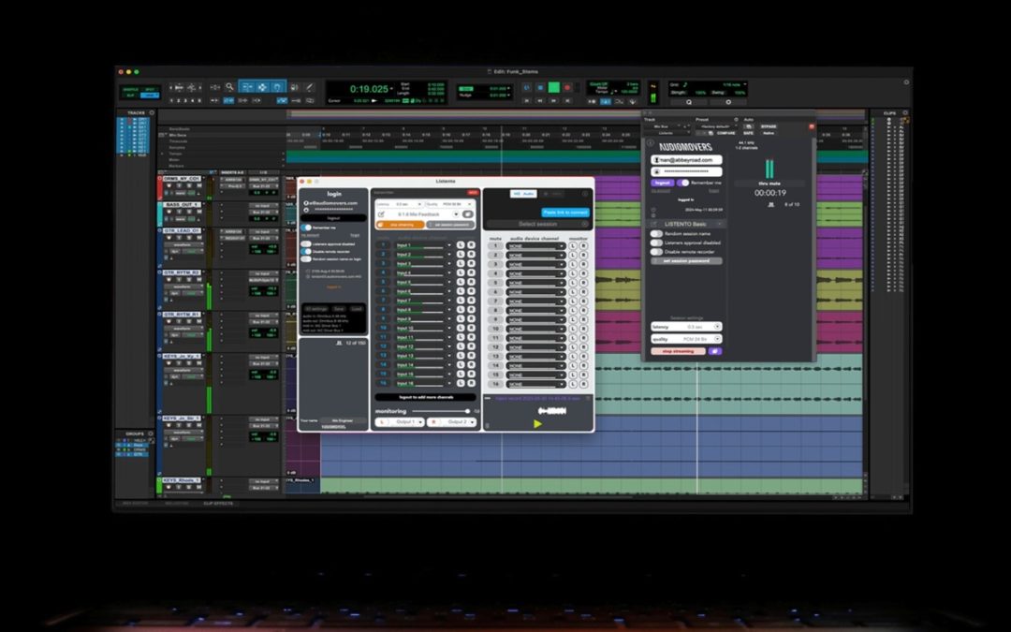
Task: Click set session password in Listento transmitter
Action: (x=450, y=225)
